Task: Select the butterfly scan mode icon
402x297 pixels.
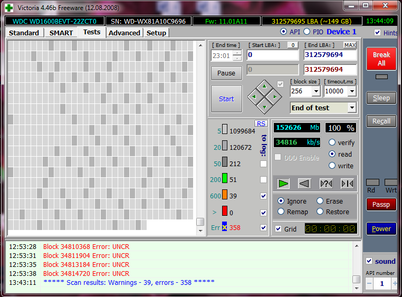Action: pos(347,184)
